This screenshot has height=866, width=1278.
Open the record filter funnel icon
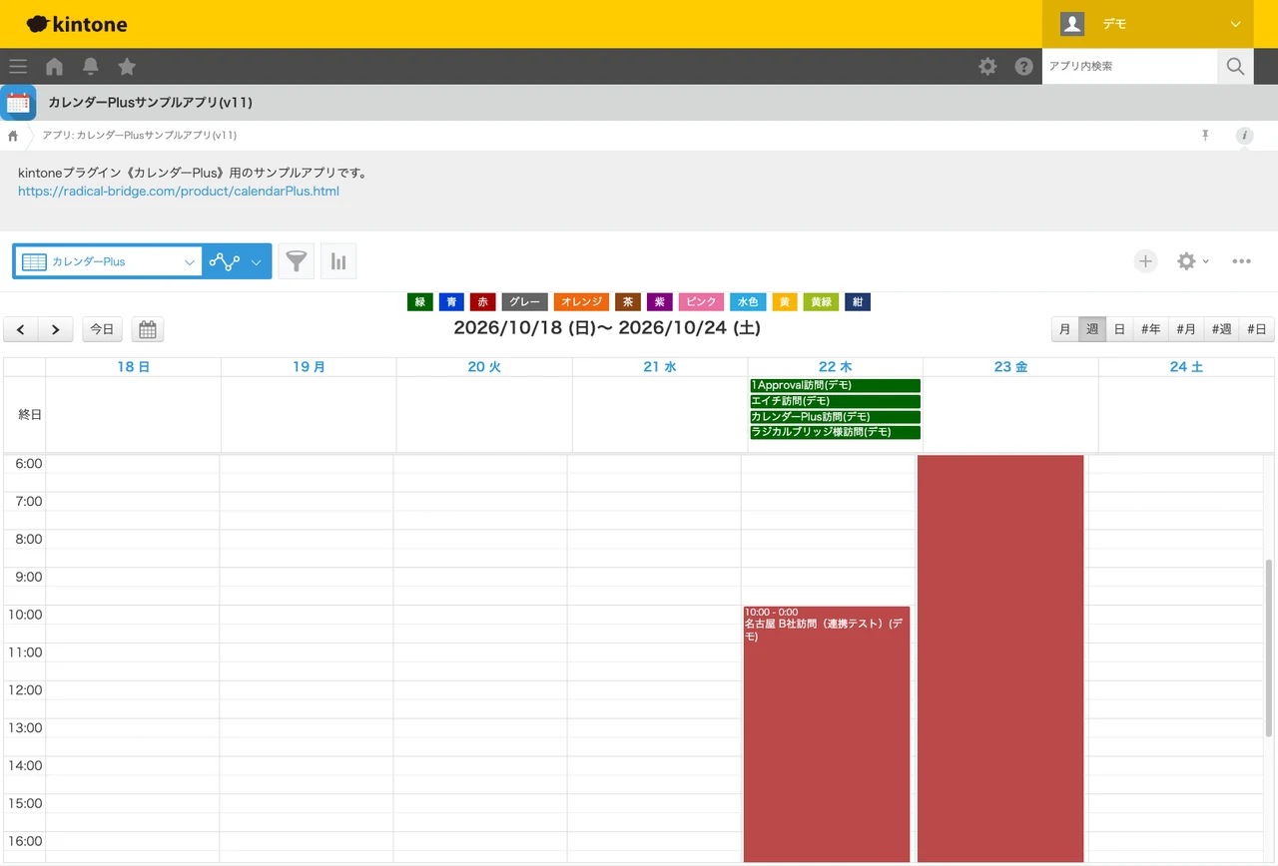click(x=297, y=261)
